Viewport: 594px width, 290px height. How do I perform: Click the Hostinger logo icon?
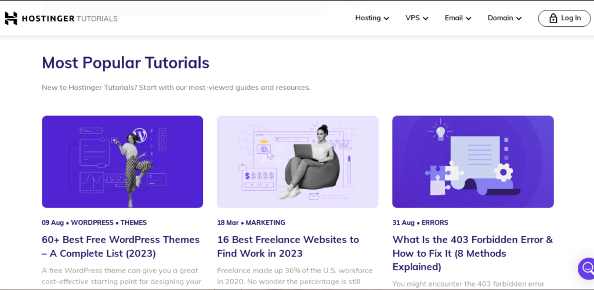pos(11,19)
